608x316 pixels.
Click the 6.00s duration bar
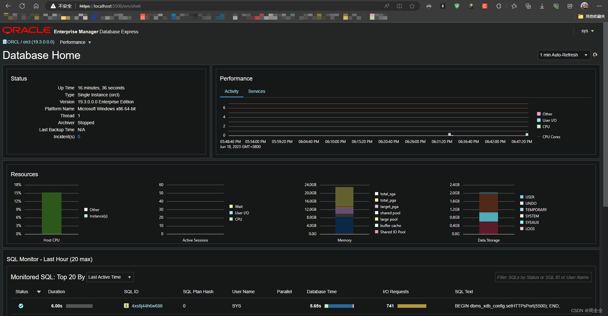79,306
